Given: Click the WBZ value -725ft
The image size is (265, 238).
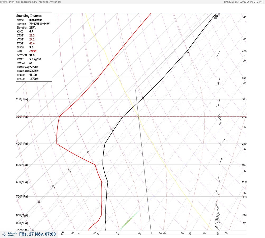Looking at the screenshot, I should point(33,51).
